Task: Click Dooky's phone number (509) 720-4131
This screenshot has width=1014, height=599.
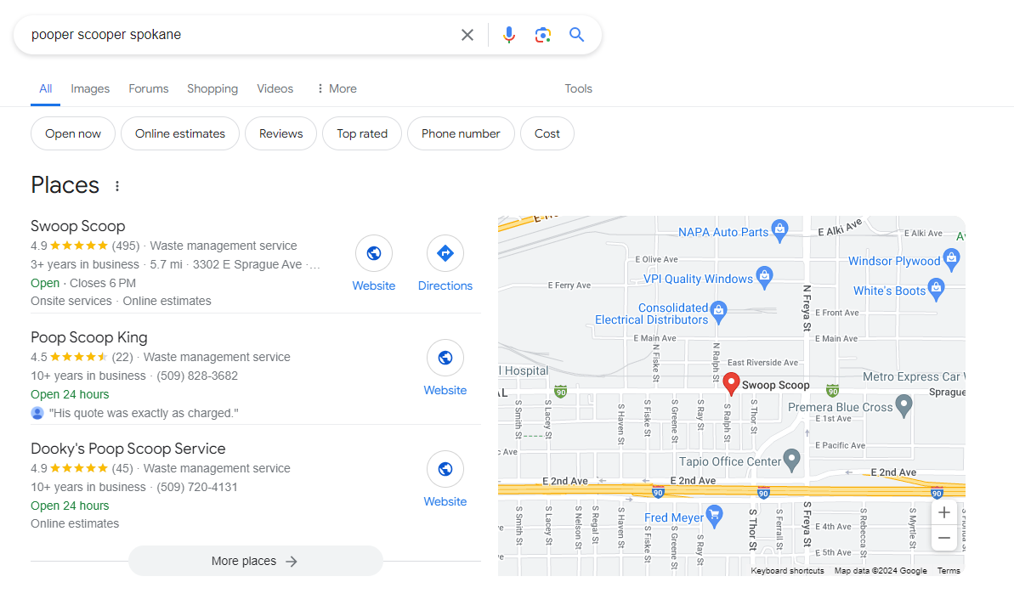Action: [197, 487]
